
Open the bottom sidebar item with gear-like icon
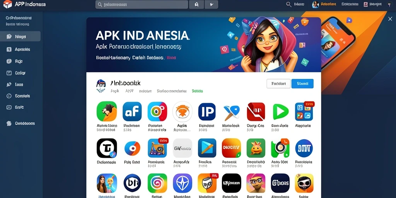tap(20, 123)
